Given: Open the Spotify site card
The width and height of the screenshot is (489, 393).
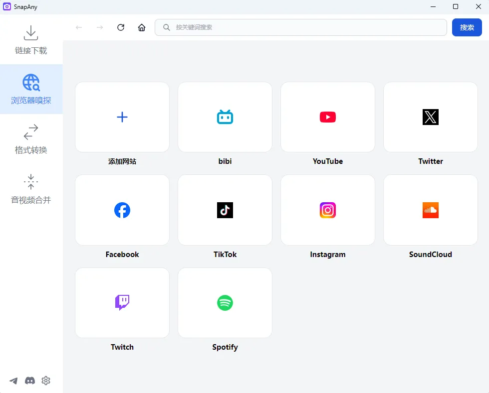Looking at the screenshot, I should [225, 303].
